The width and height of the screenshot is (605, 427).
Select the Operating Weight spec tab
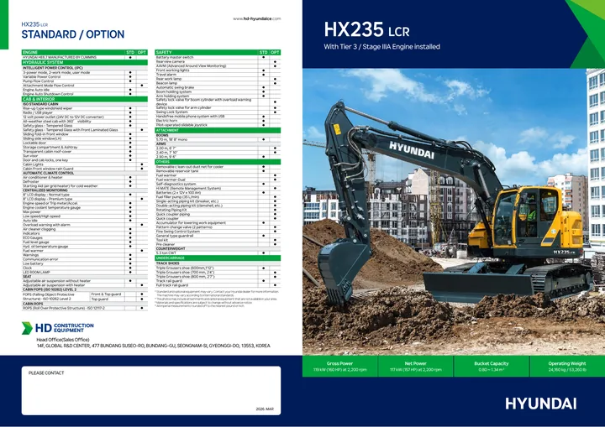[567, 366]
